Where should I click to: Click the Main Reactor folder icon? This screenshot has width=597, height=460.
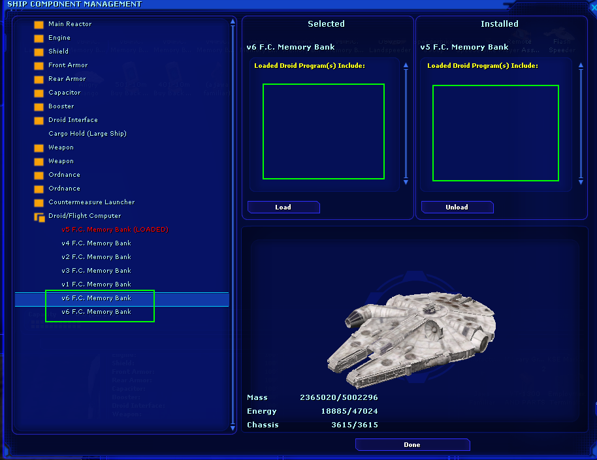(x=39, y=25)
